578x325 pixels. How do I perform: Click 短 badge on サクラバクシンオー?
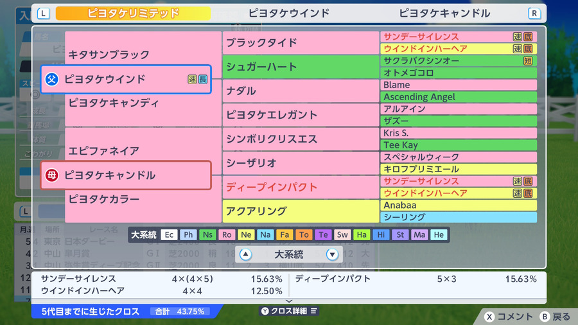[528, 61]
